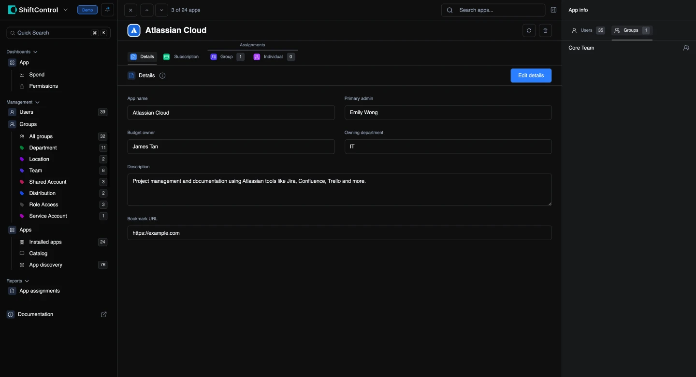Image resolution: width=696 pixels, height=377 pixels.
Task: Open the Individual assignments tab
Action: point(274,57)
